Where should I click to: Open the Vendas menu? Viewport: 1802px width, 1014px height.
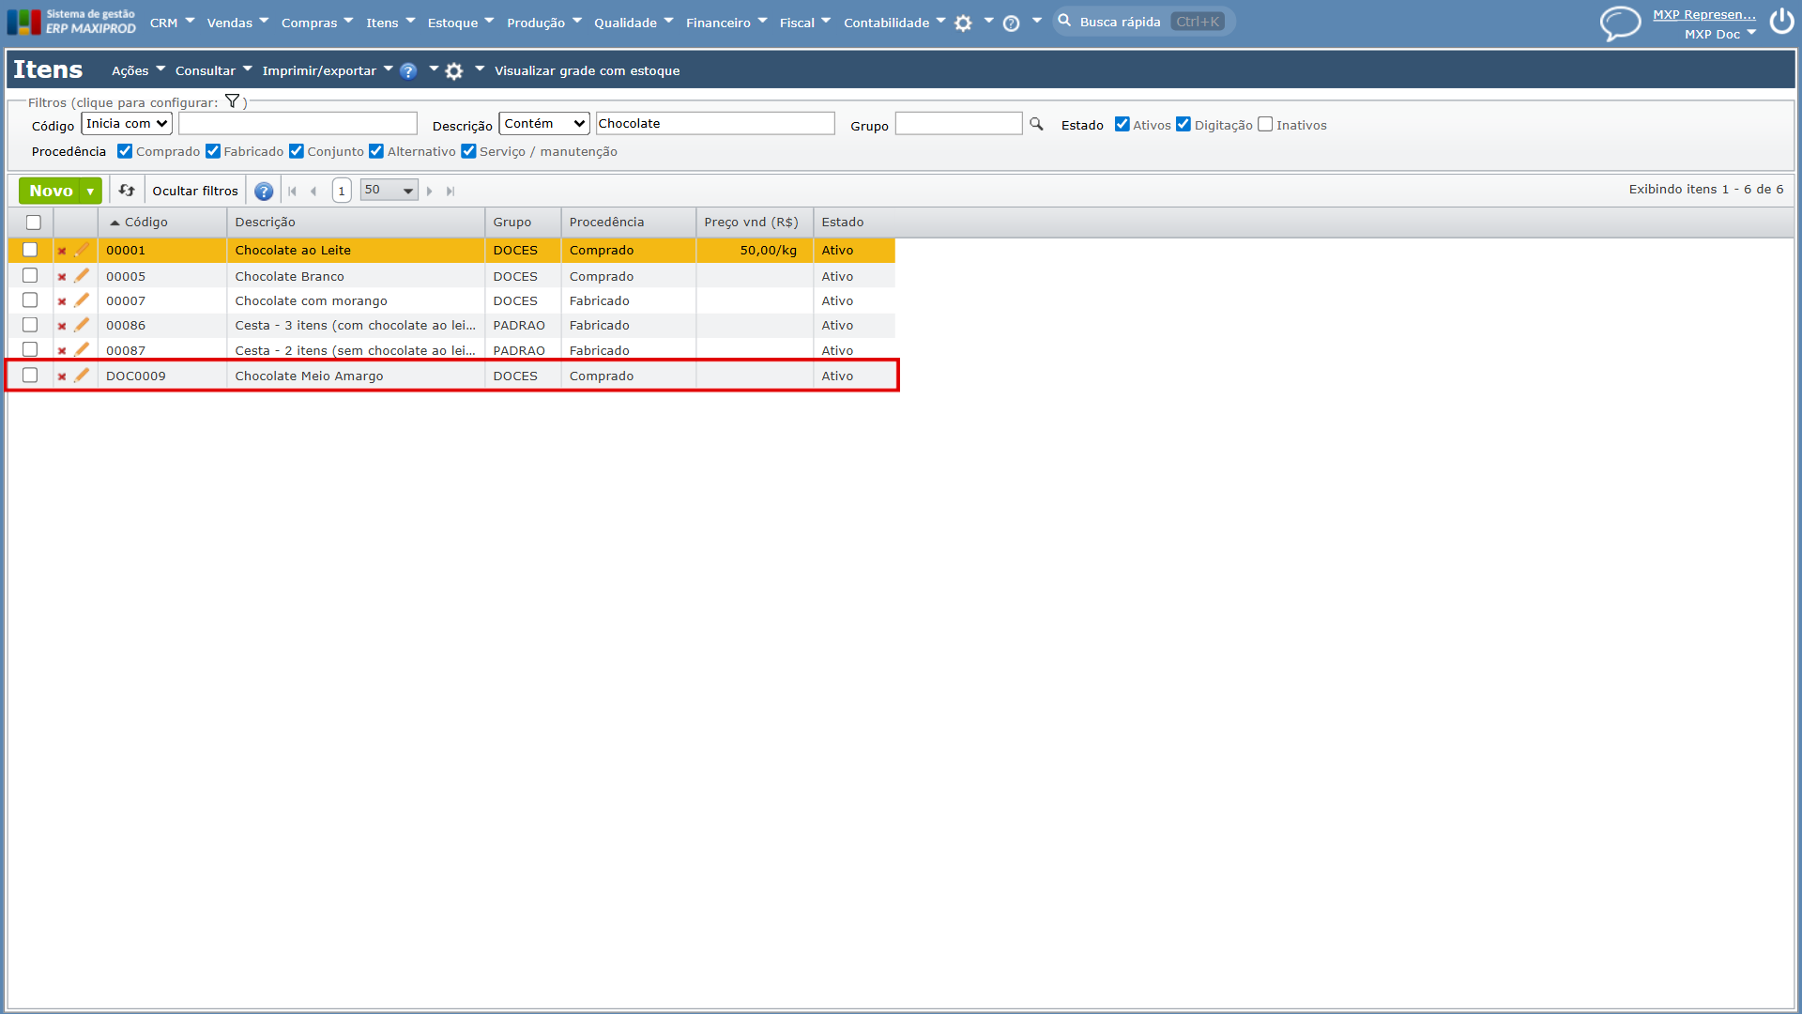pos(237,23)
